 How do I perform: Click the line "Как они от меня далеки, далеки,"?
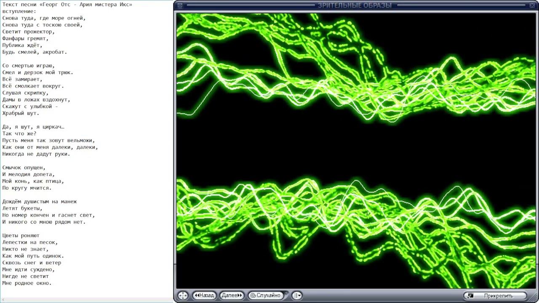(50, 147)
